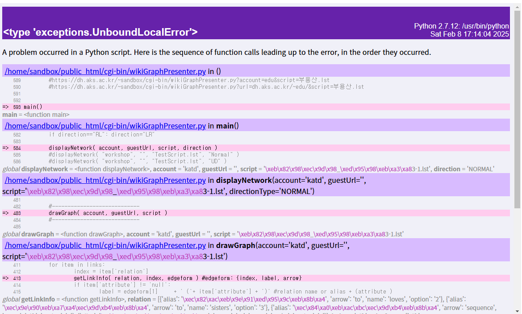Click the Python 2.7.12 version text
The image size is (522, 314).
[x=461, y=26]
